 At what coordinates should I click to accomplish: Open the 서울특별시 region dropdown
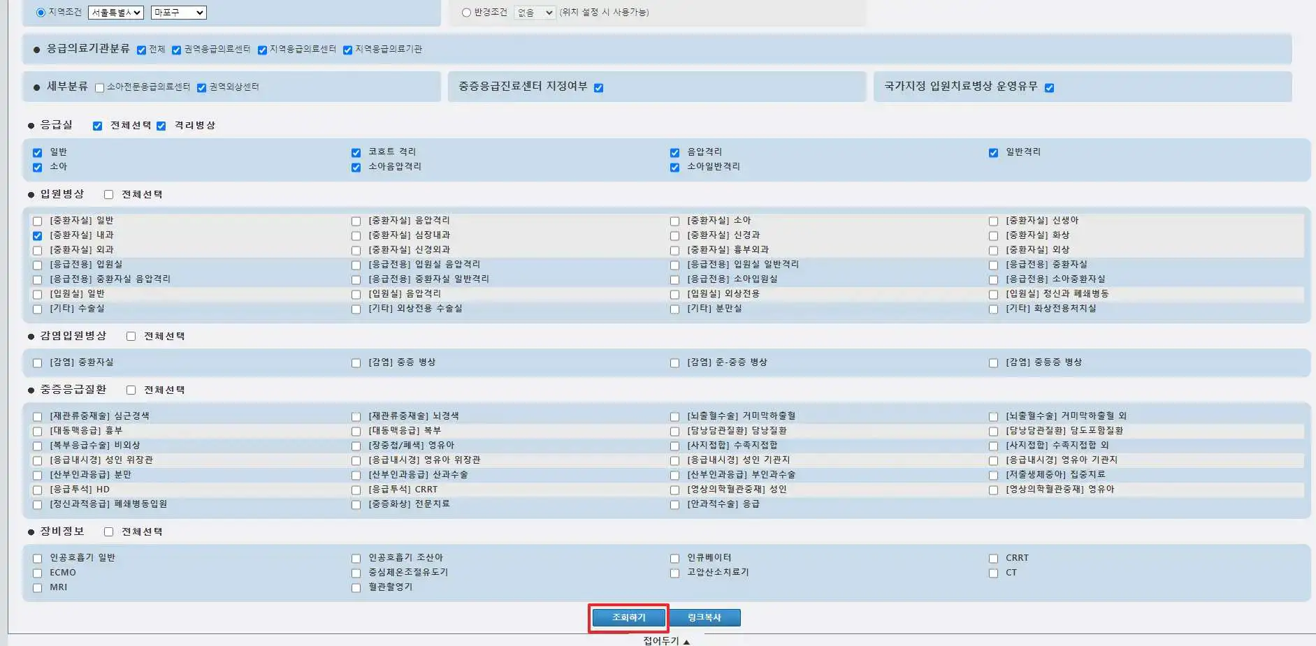tap(116, 13)
